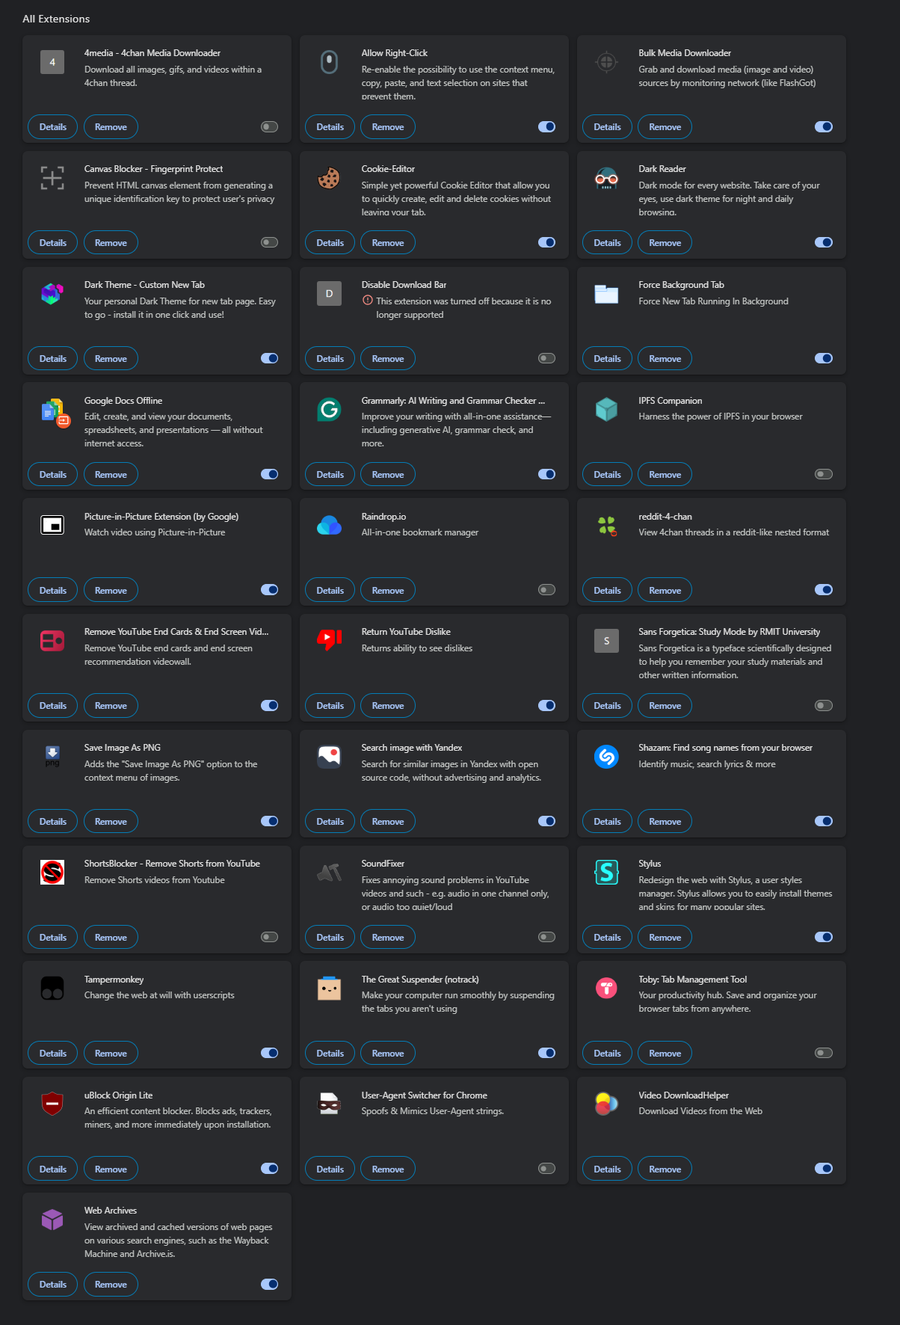Screen dimensions: 900x1325
Task: Remove the Shazam extension
Action: tap(665, 821)
